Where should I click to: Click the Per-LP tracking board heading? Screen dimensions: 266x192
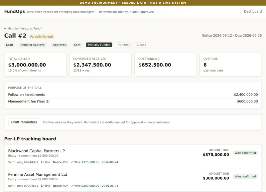(30, 139)
